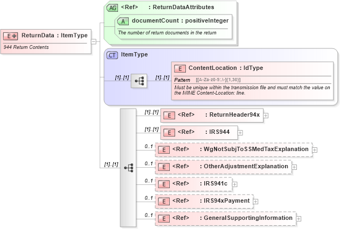Screen dimensions: 340x229
Task: Click the E icon of WgNotSubjToSSMedTaxExplanation
Action: pyautogui.click(x=164, y=149)
